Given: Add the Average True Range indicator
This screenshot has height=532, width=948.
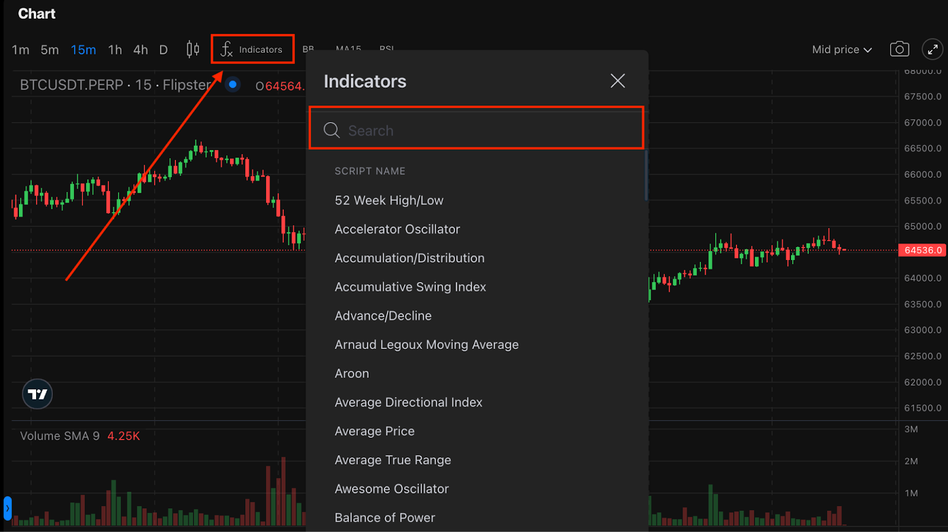Looking at the screenshot, I should click(393, 460).
